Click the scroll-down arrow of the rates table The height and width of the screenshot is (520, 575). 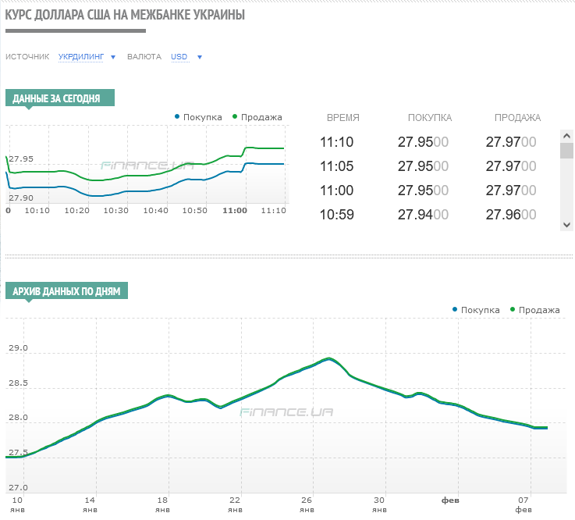tap(567, 225)
